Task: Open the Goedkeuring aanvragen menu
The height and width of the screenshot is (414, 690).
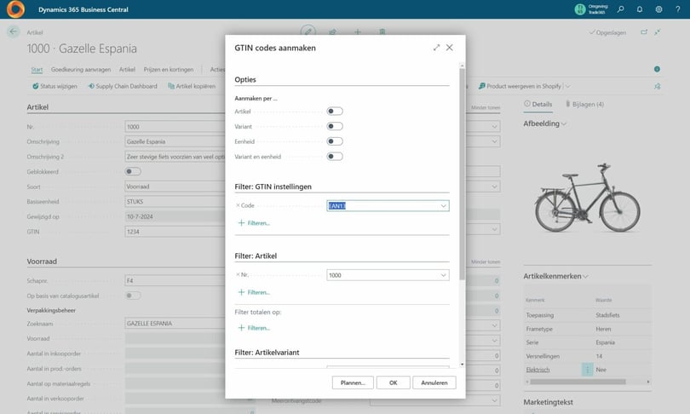Action: [x=81, y=70]
